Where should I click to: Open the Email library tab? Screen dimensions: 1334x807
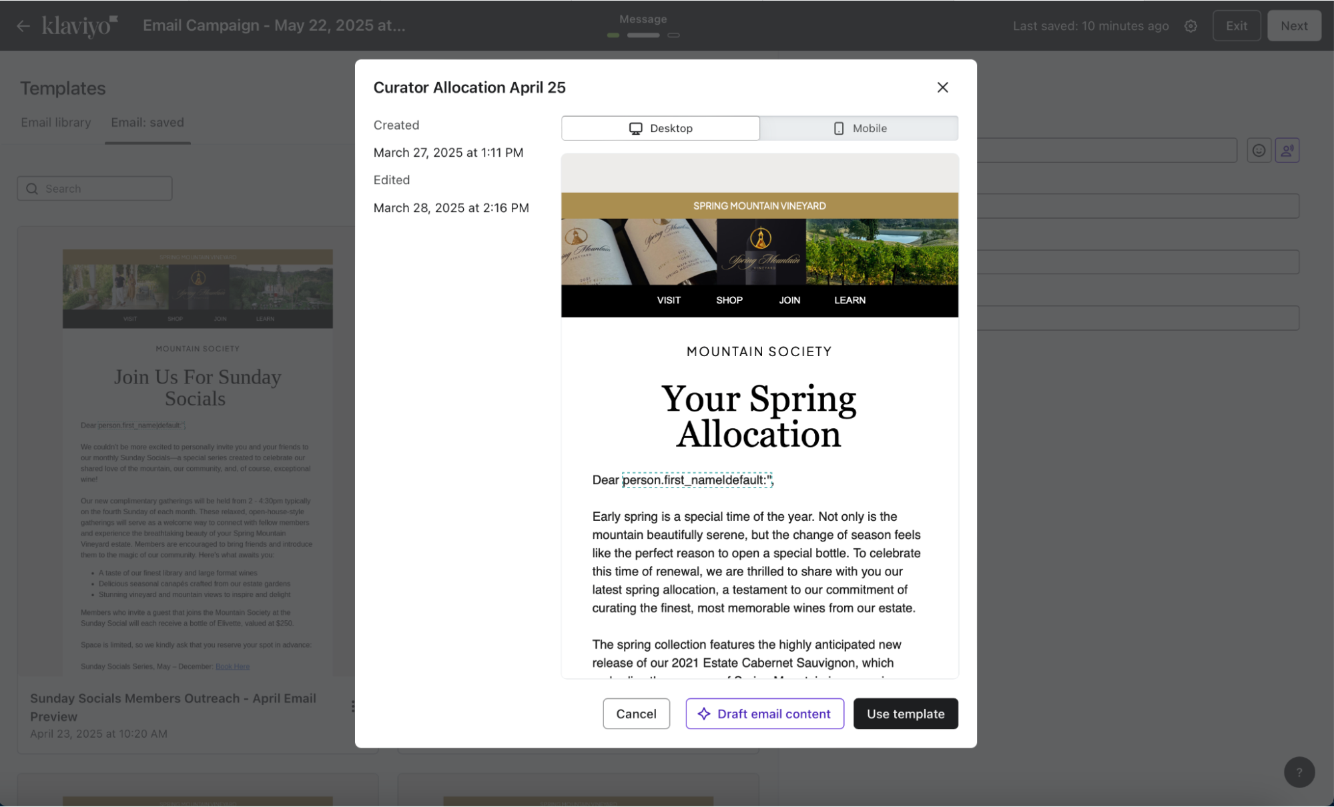coord(55,123)
